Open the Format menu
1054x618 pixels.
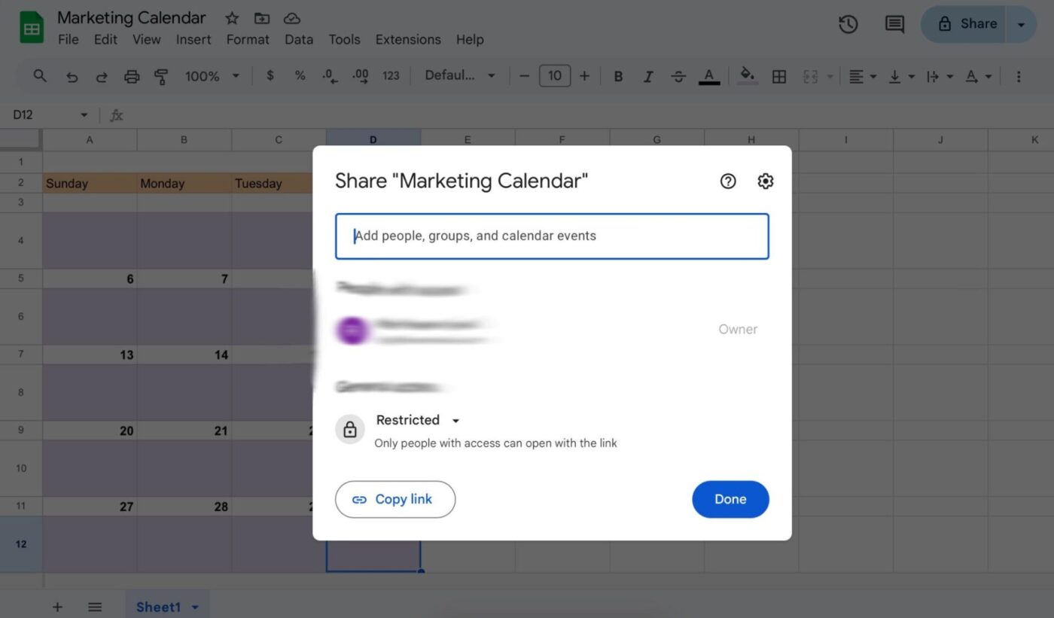(248, 40)
